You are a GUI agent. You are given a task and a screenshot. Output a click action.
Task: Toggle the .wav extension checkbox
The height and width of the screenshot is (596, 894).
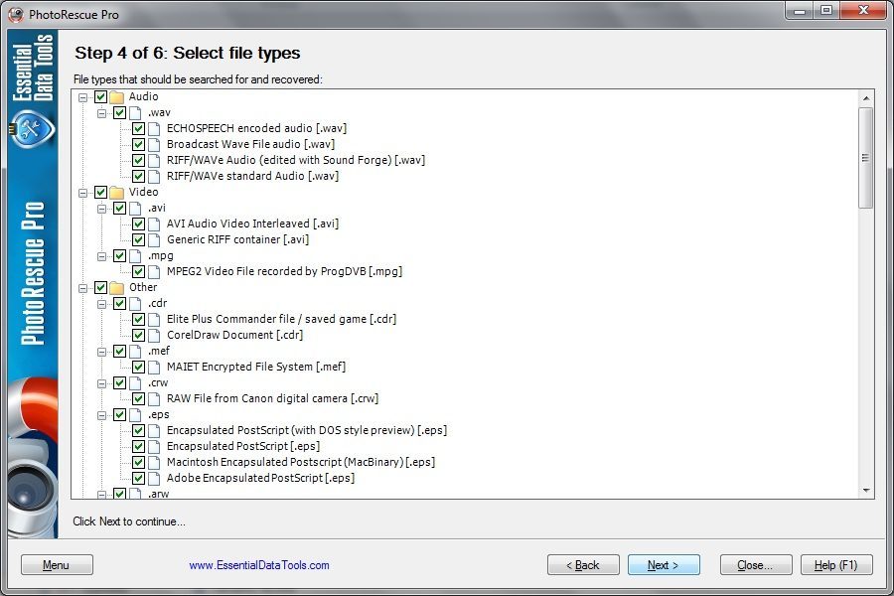pos(120,113)
